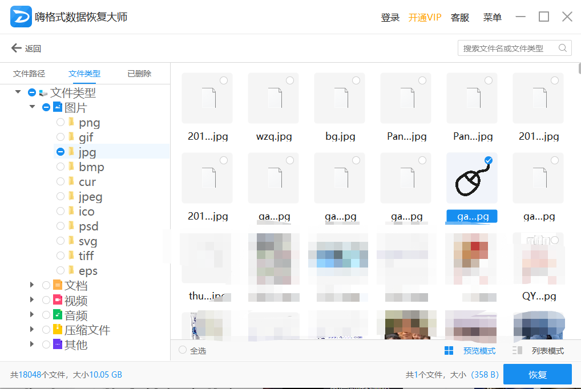Click the red video category icon

(x=58, y=300)
